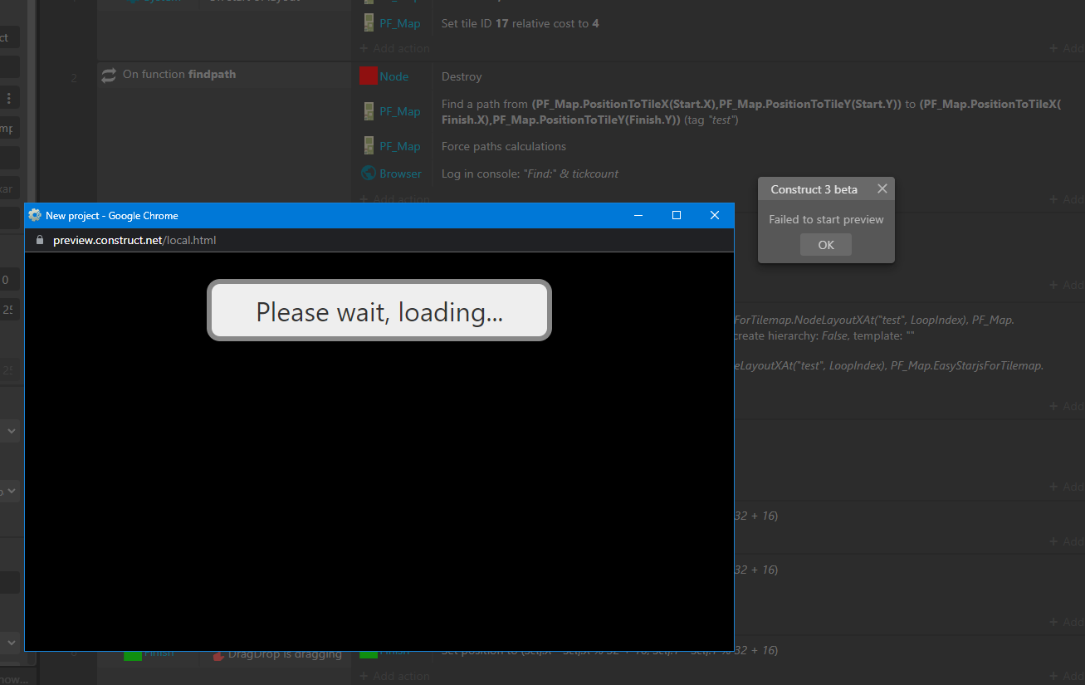This screenshot has height=685, width=1085.
Task: Click the Construct 3 beta dialog title
Action: 814,189
